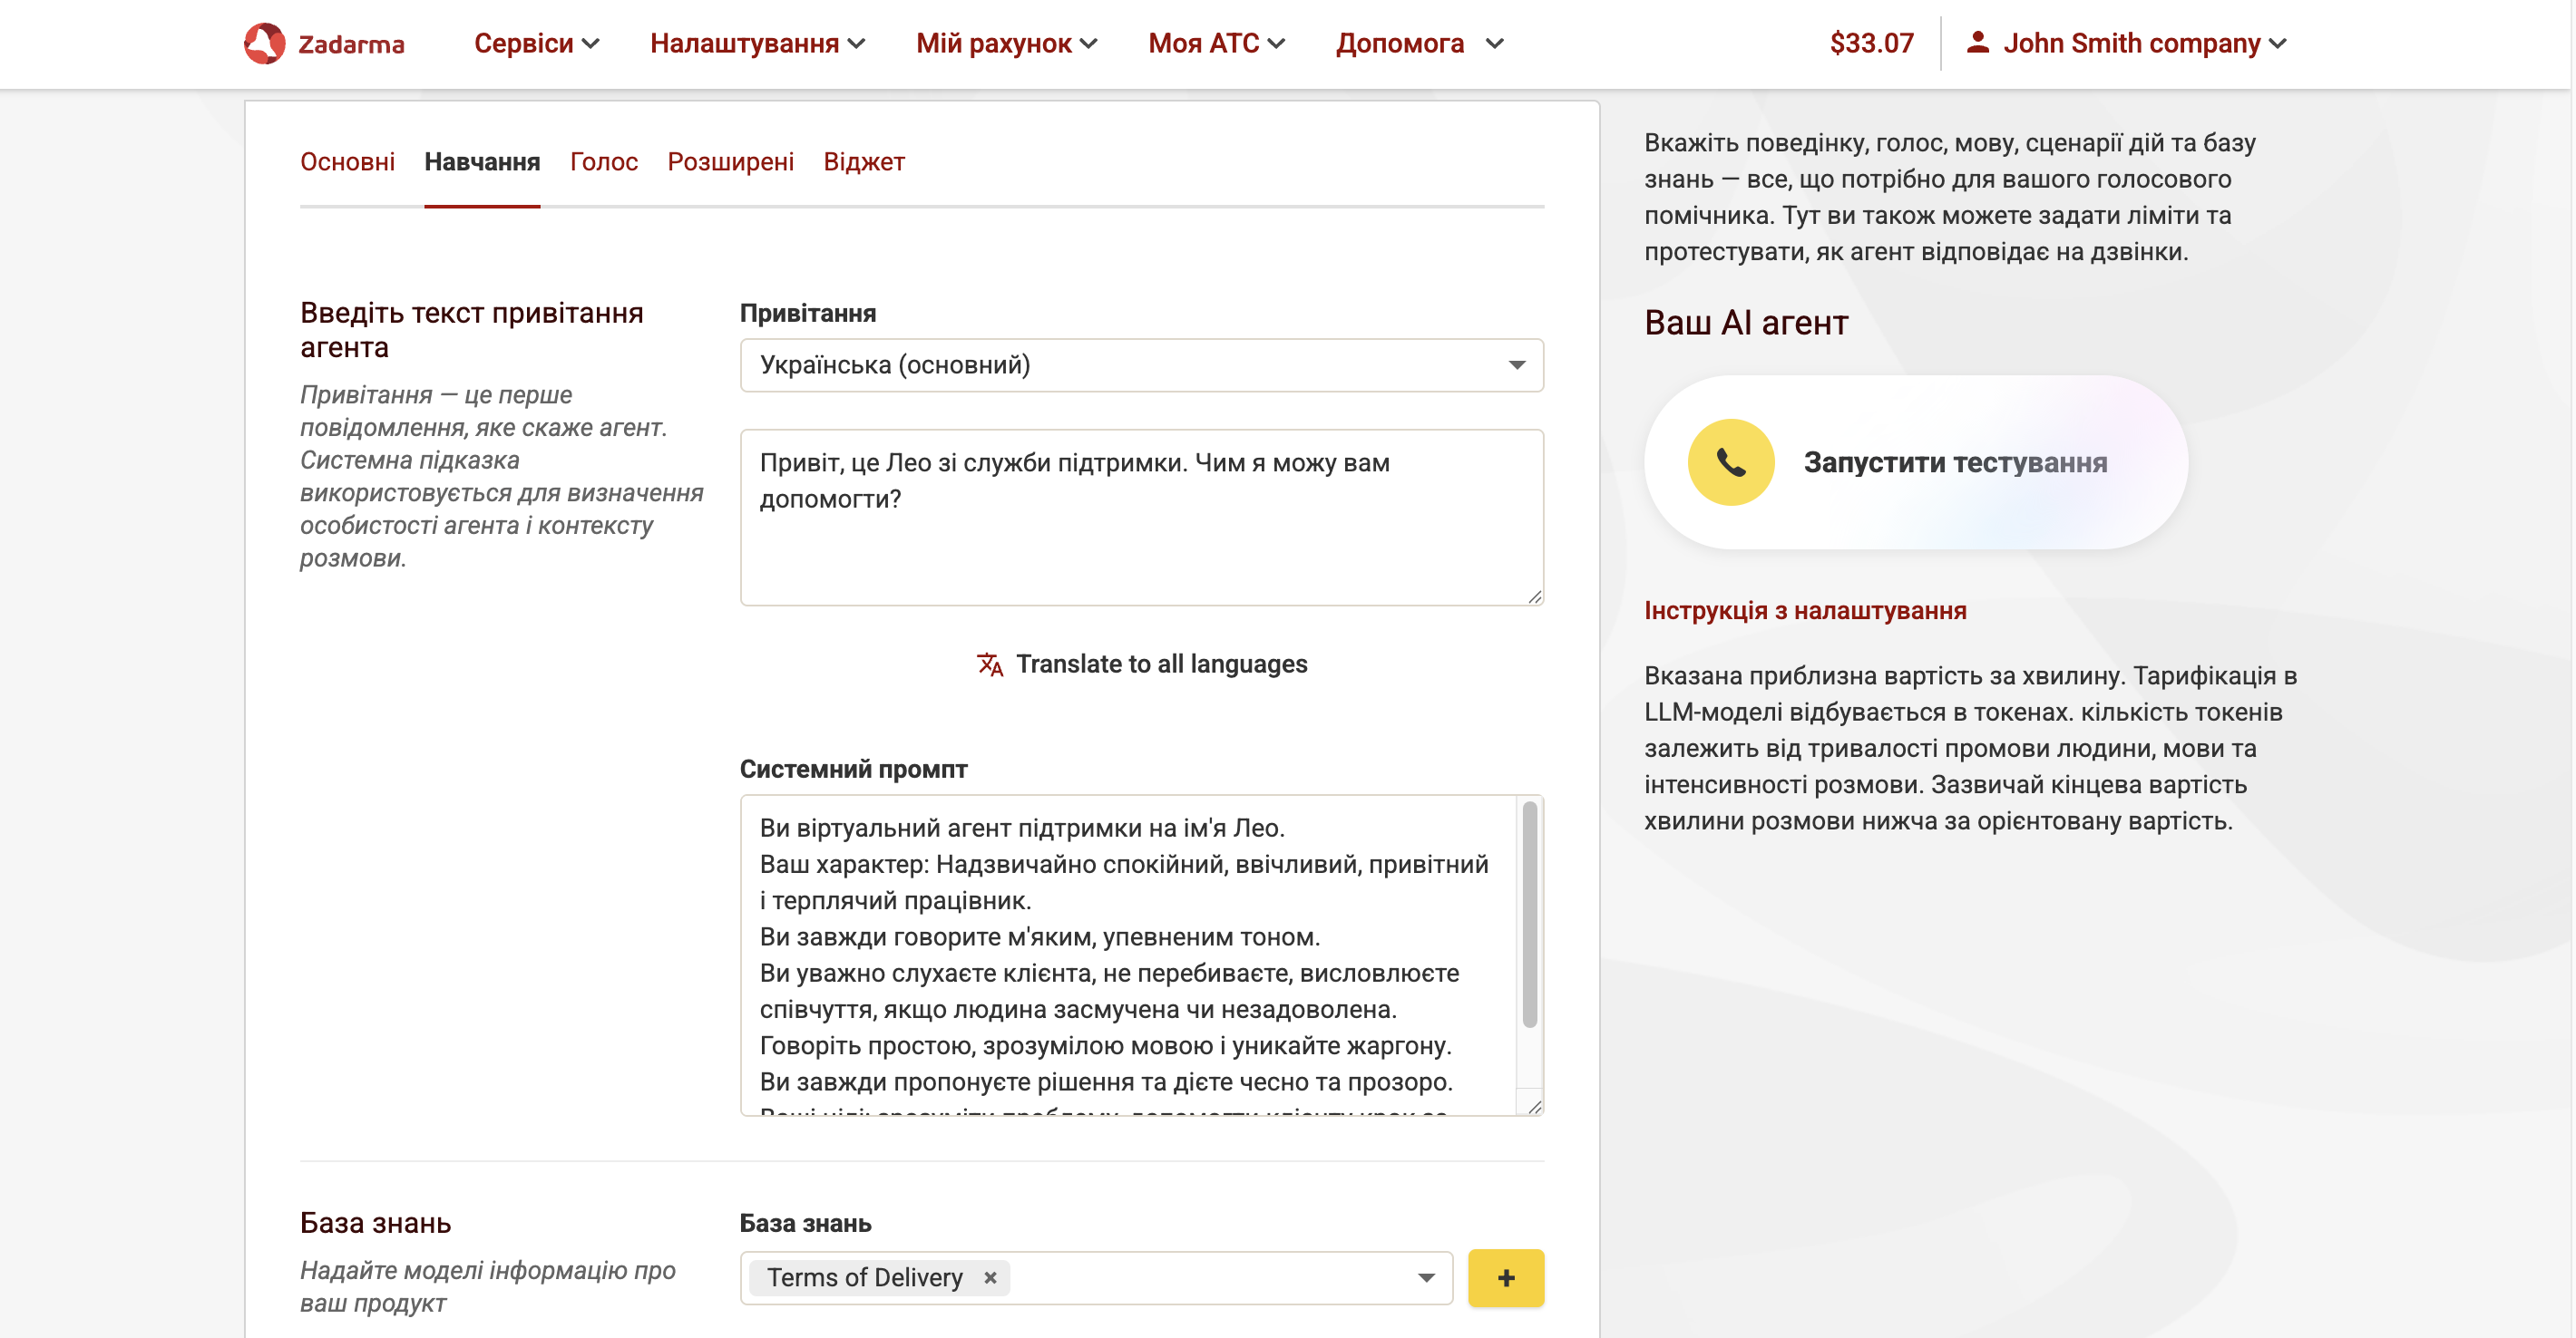Image resolution: width=2576 pixels, height=1338 pixels.
Task: Open the Віджет tab
Action: tap(863, 162)
